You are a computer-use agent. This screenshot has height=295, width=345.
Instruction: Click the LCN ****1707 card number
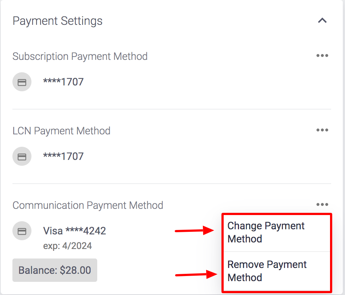click(x=63, y=157)
